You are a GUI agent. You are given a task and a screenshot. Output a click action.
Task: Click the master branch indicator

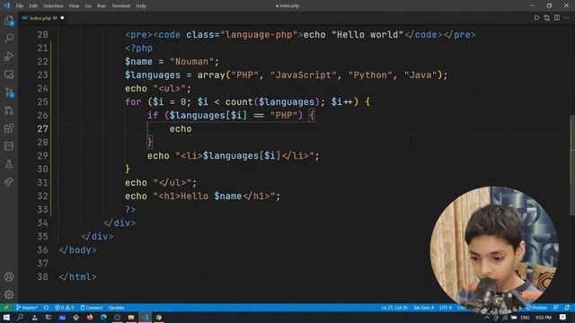point(27,307)
